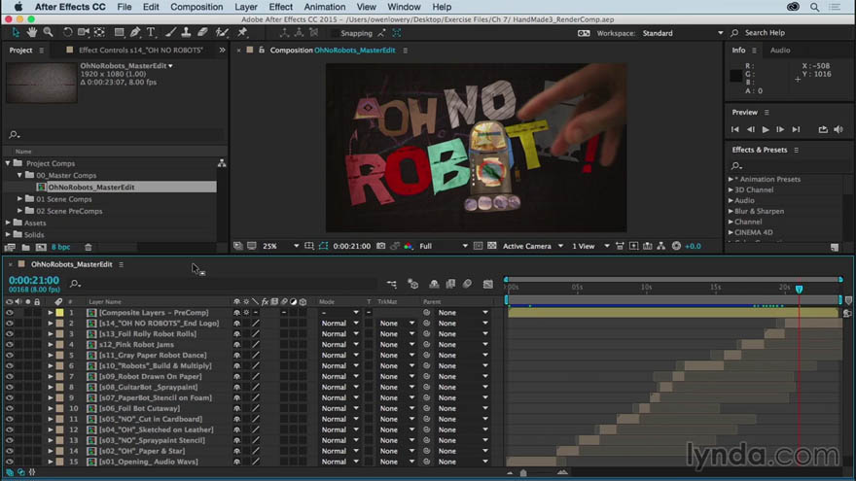Expand the 01 Scene Comps folder

coord(20,199)
